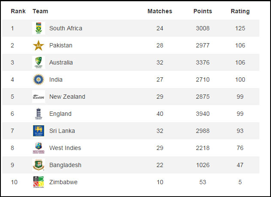Sort table by Rank column header
This screenshot has height=197, width=271.
[x=18, y=11]
